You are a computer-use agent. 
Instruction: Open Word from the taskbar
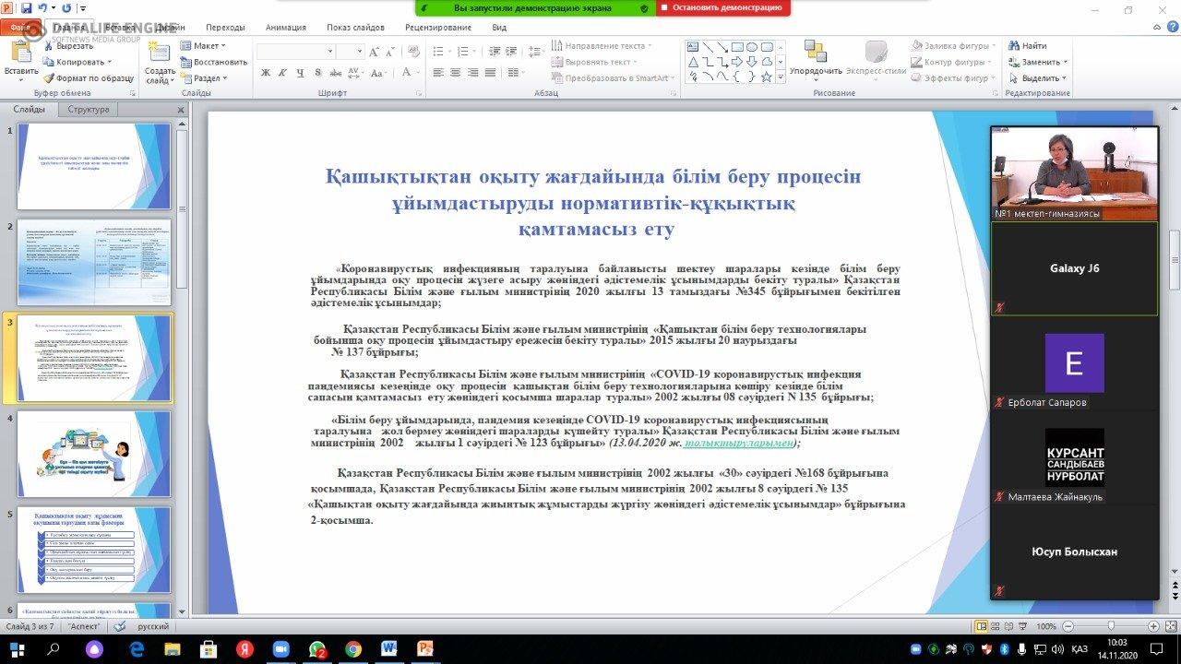388,649
